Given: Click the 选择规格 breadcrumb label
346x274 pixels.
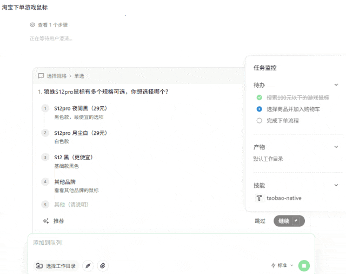Looking at the screenshot, I should (x=57, y=76).
